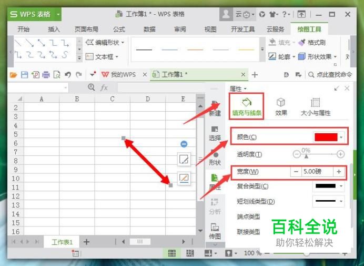Click the magnifier icon beside the fx button
This screenshot has height=266, width=364.
pos(92,87)
